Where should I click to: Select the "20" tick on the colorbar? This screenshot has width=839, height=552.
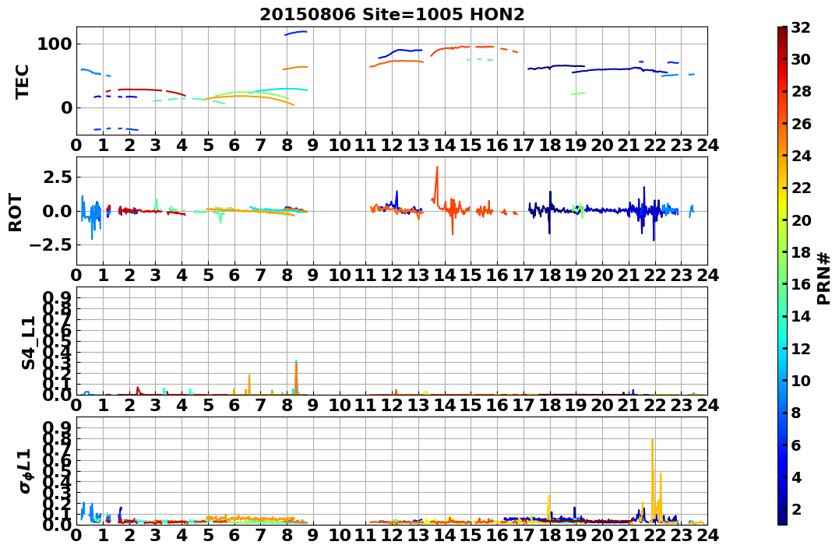801,220
